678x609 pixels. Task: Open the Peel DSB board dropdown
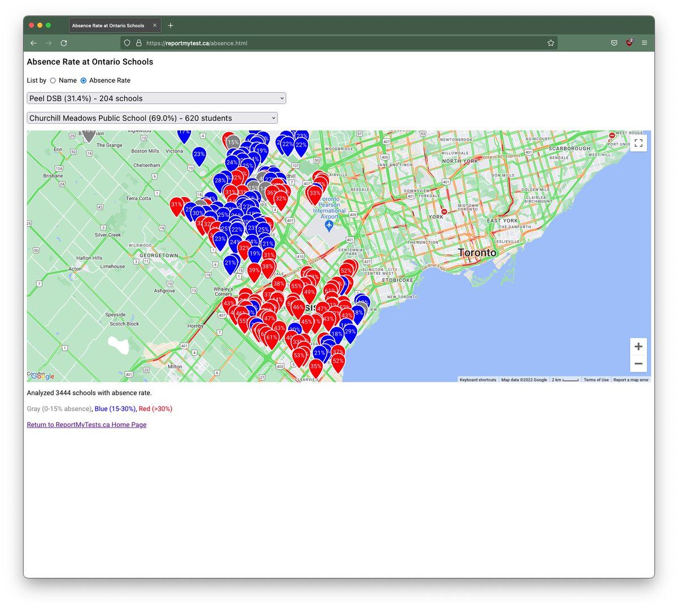[x=157, y=98]
